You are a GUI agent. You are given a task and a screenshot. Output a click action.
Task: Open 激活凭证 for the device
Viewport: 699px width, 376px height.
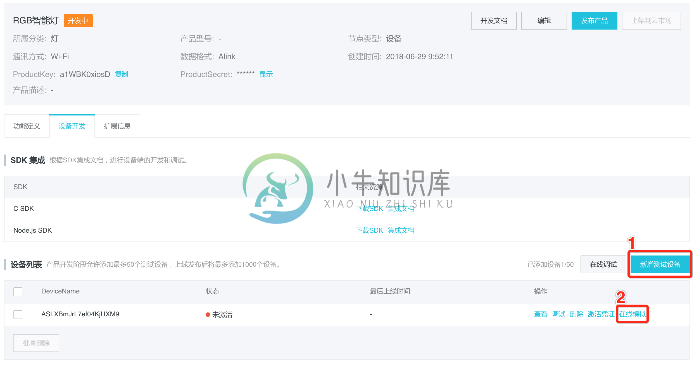(601, 314)
